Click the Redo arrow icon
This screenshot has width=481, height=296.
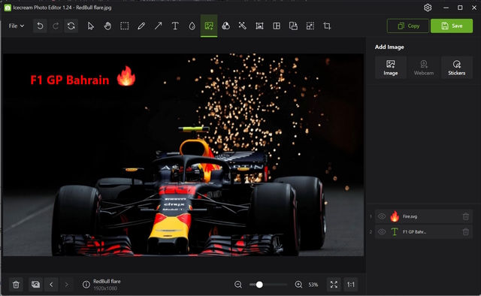click(x=56, y=26)
